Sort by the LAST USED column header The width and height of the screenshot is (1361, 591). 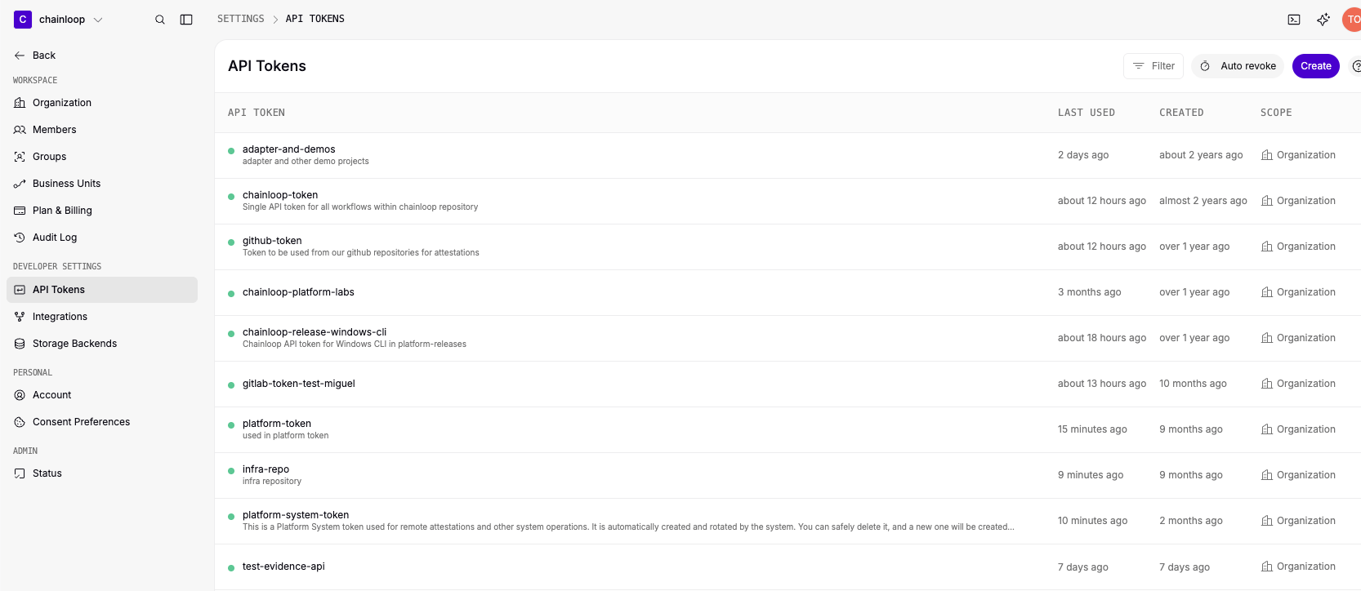point(1087,113)
